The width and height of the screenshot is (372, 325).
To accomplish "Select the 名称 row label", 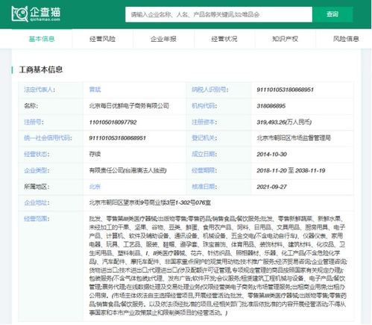I will (31, 106).
